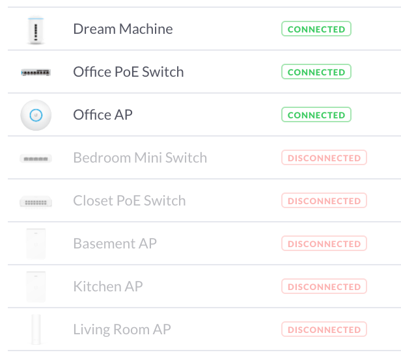Click the Dream Machine CONNECTED status badge
The width and height of the screenshot is (401, 359).
pyautogui.click(x=316, y=29)
